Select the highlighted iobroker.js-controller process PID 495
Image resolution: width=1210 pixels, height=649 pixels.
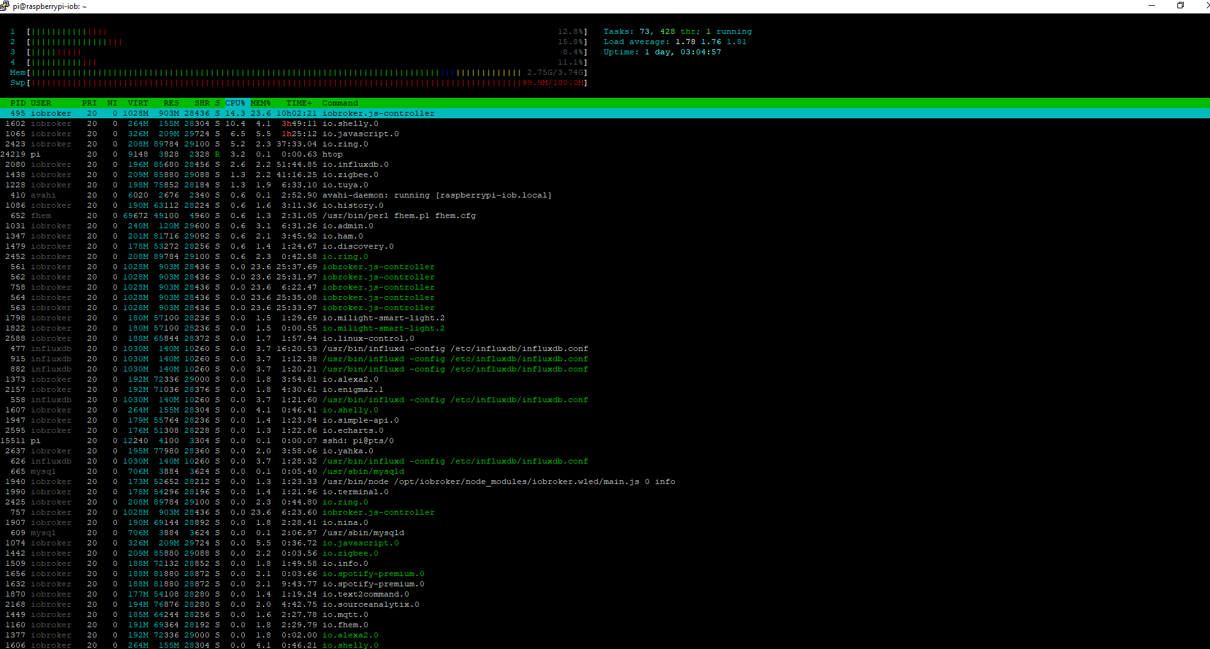tap(605, 113)
